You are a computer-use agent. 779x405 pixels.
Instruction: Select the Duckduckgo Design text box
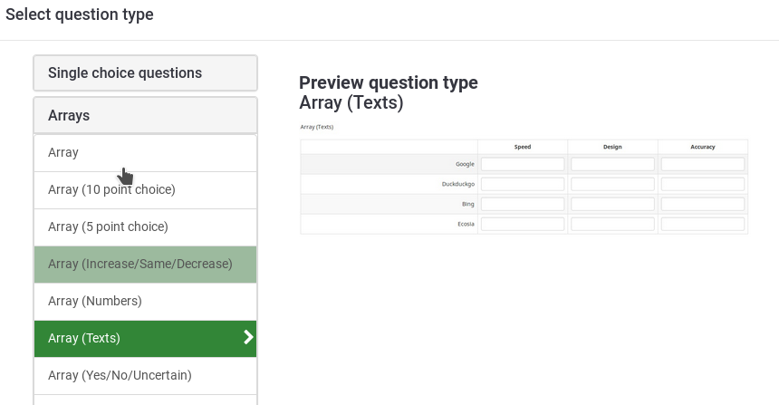(612, 184)
